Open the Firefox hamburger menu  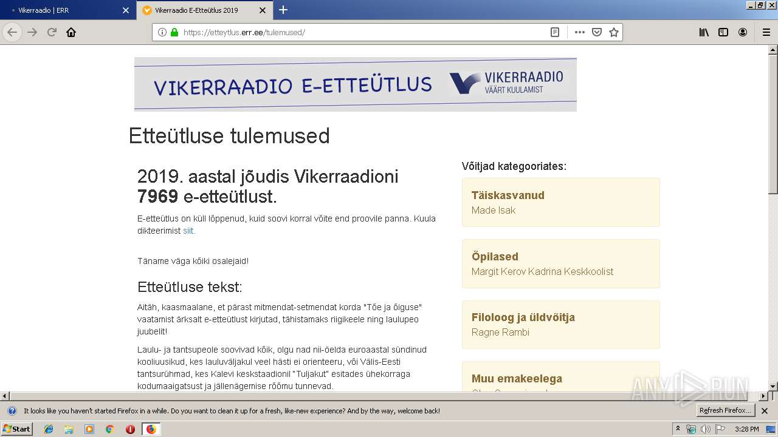[x=766, y=32]
